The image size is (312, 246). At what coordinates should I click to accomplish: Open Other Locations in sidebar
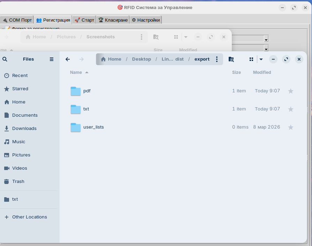pos(29,217)
